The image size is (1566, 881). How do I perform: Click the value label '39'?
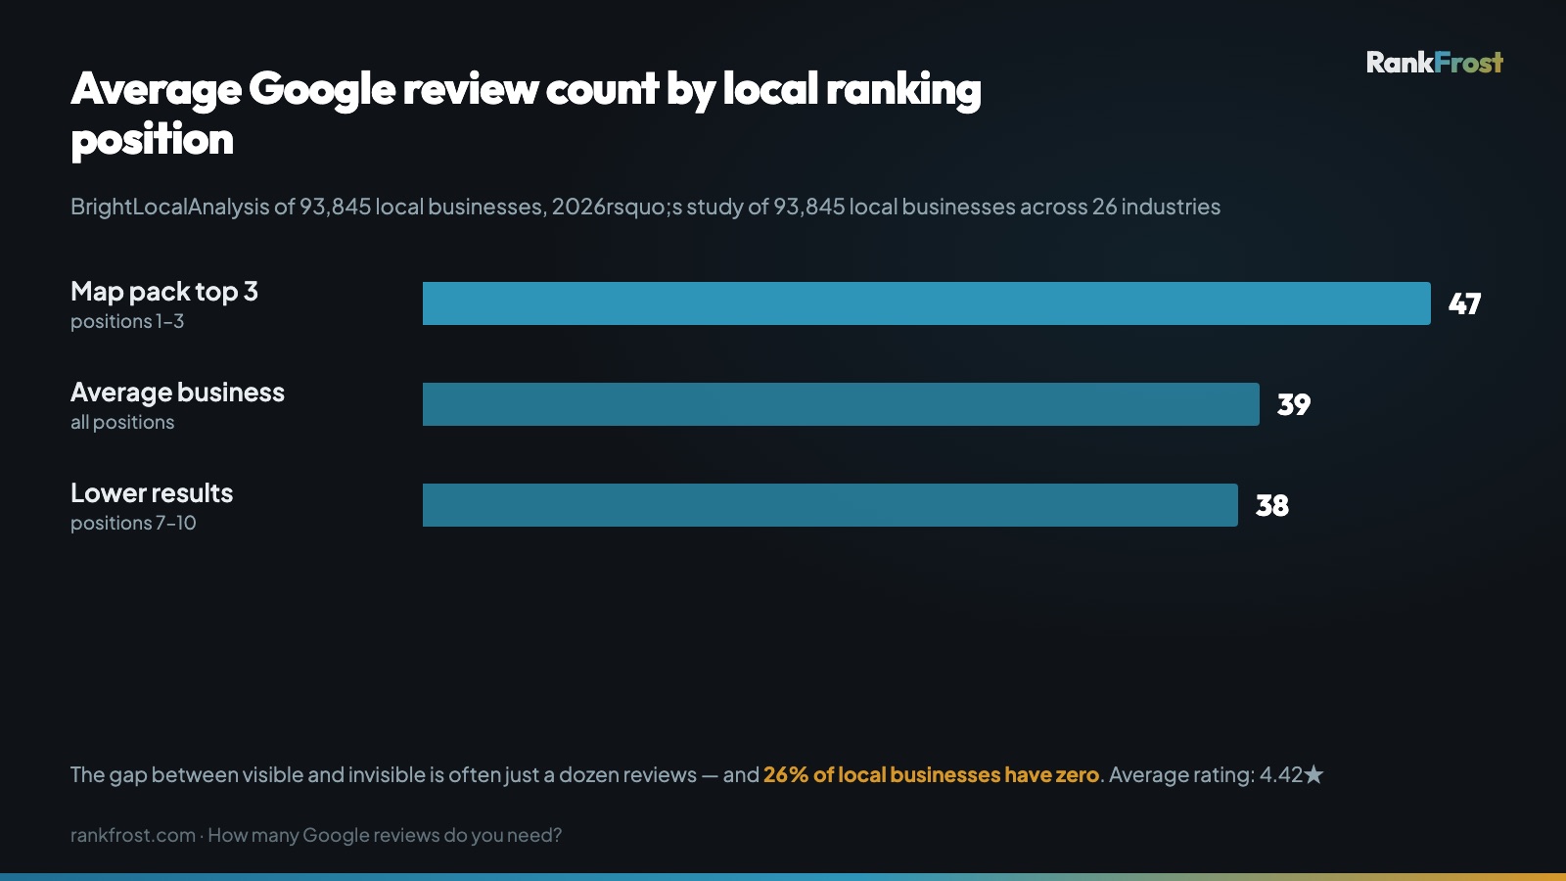(1294, 404)
